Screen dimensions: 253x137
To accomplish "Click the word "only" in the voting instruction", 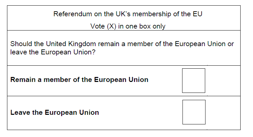I will [159, 27].
